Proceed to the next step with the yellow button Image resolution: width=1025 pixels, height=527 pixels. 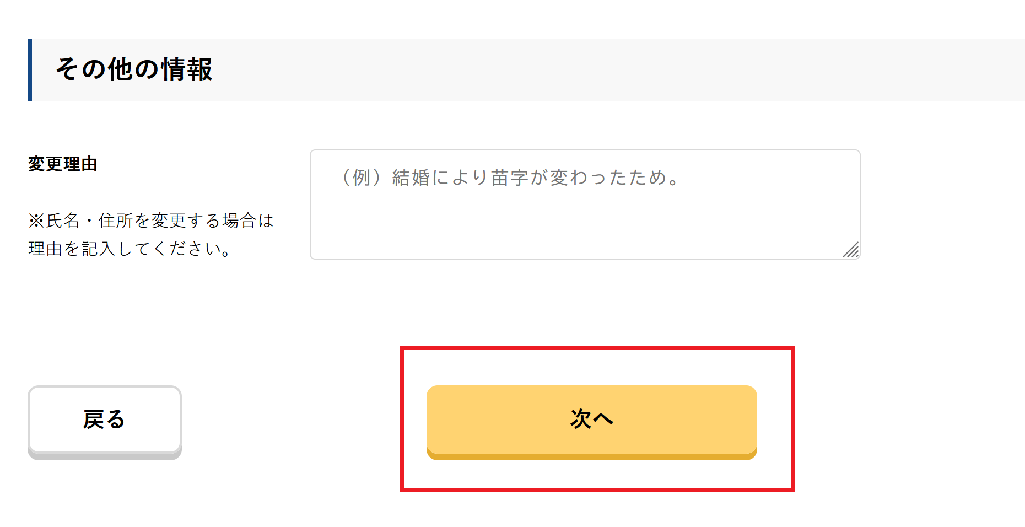[x=591, y=421]
